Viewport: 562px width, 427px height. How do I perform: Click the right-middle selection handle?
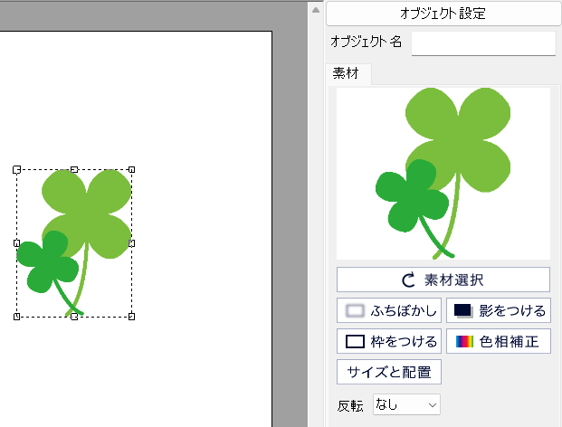131,243
